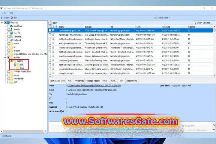
Task: Open the File menu
Action: (4, 13)
